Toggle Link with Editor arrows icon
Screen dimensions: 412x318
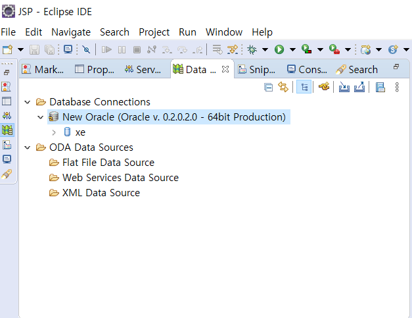click(x=283, y=87)
